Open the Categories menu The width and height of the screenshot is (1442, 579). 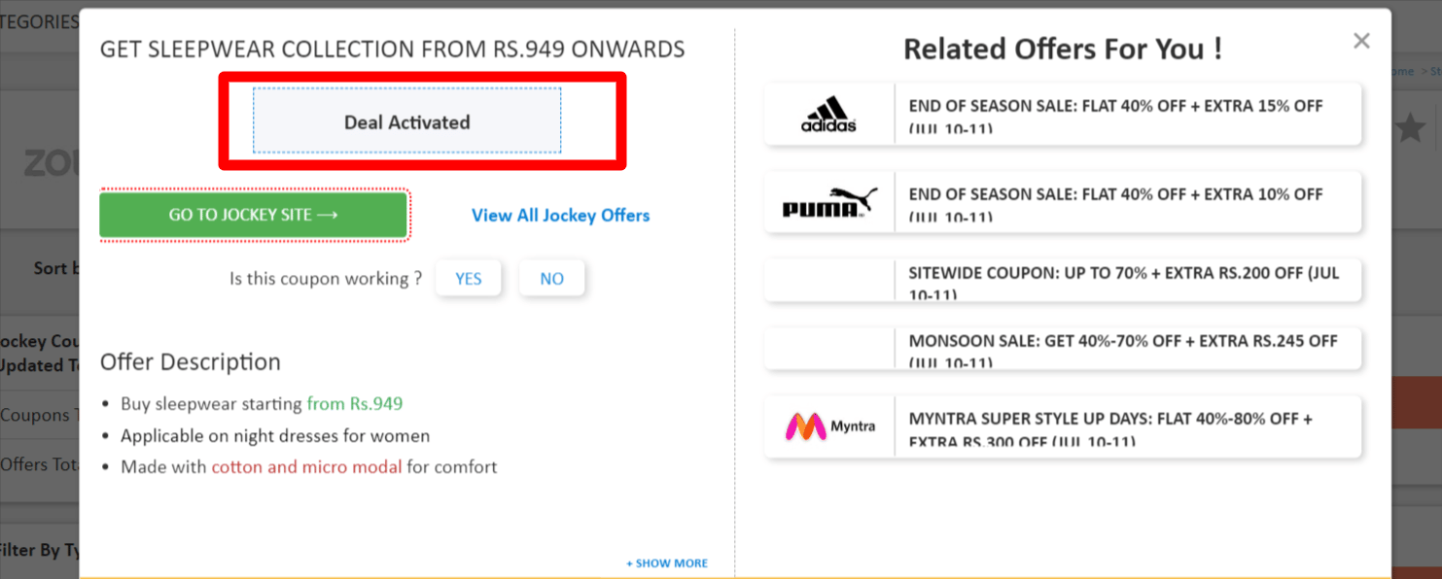39,20
